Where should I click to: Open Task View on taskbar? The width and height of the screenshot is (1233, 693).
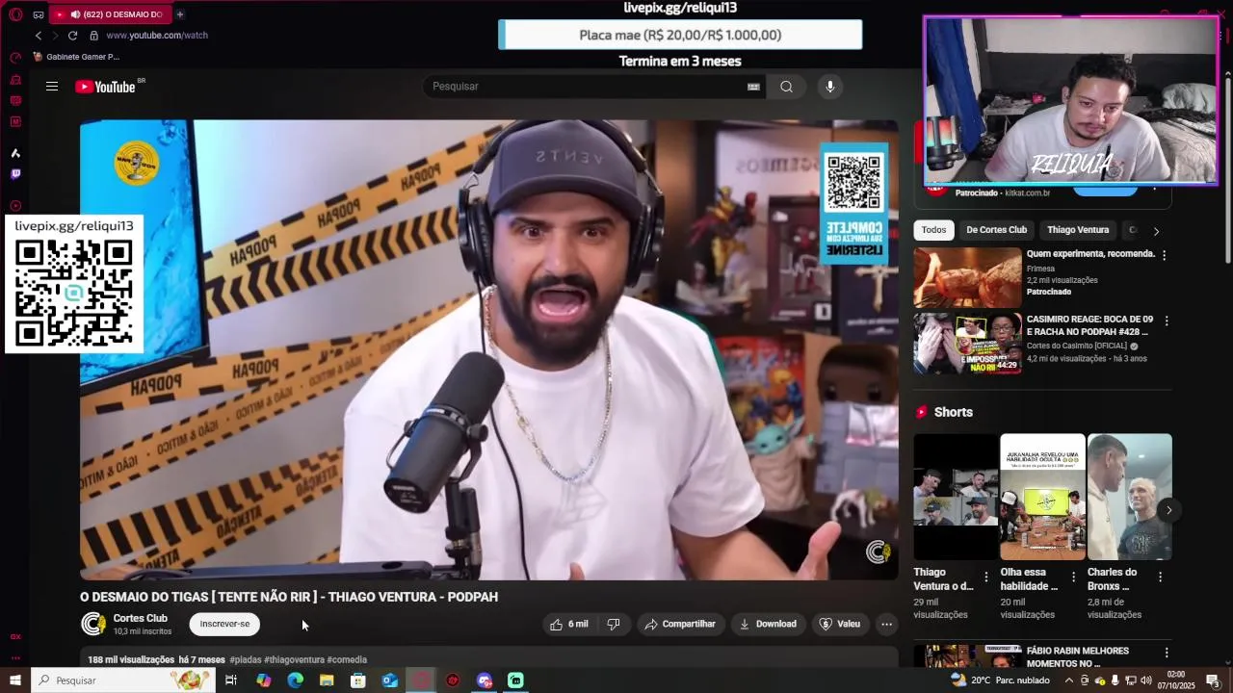point(231,680)
